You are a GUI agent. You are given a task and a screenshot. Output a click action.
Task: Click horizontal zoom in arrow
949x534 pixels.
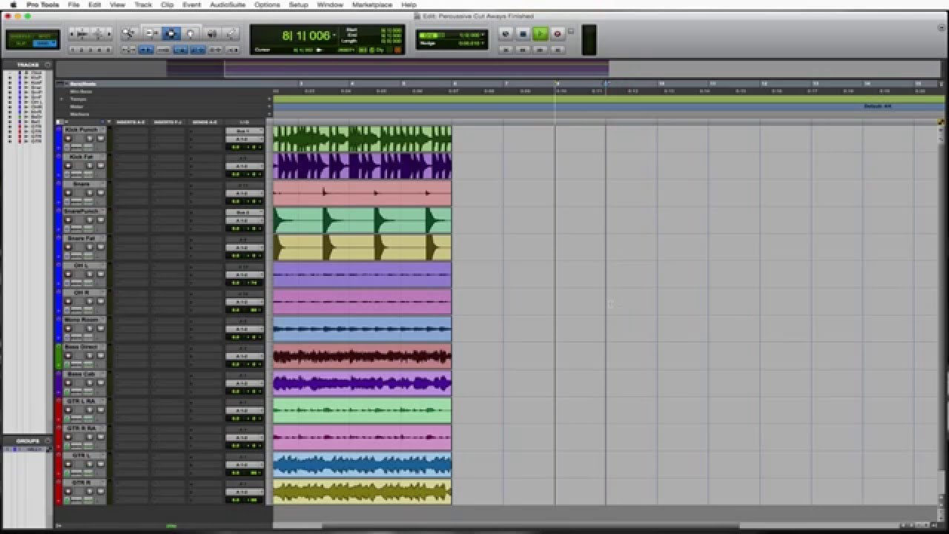[x=109, y=34]
